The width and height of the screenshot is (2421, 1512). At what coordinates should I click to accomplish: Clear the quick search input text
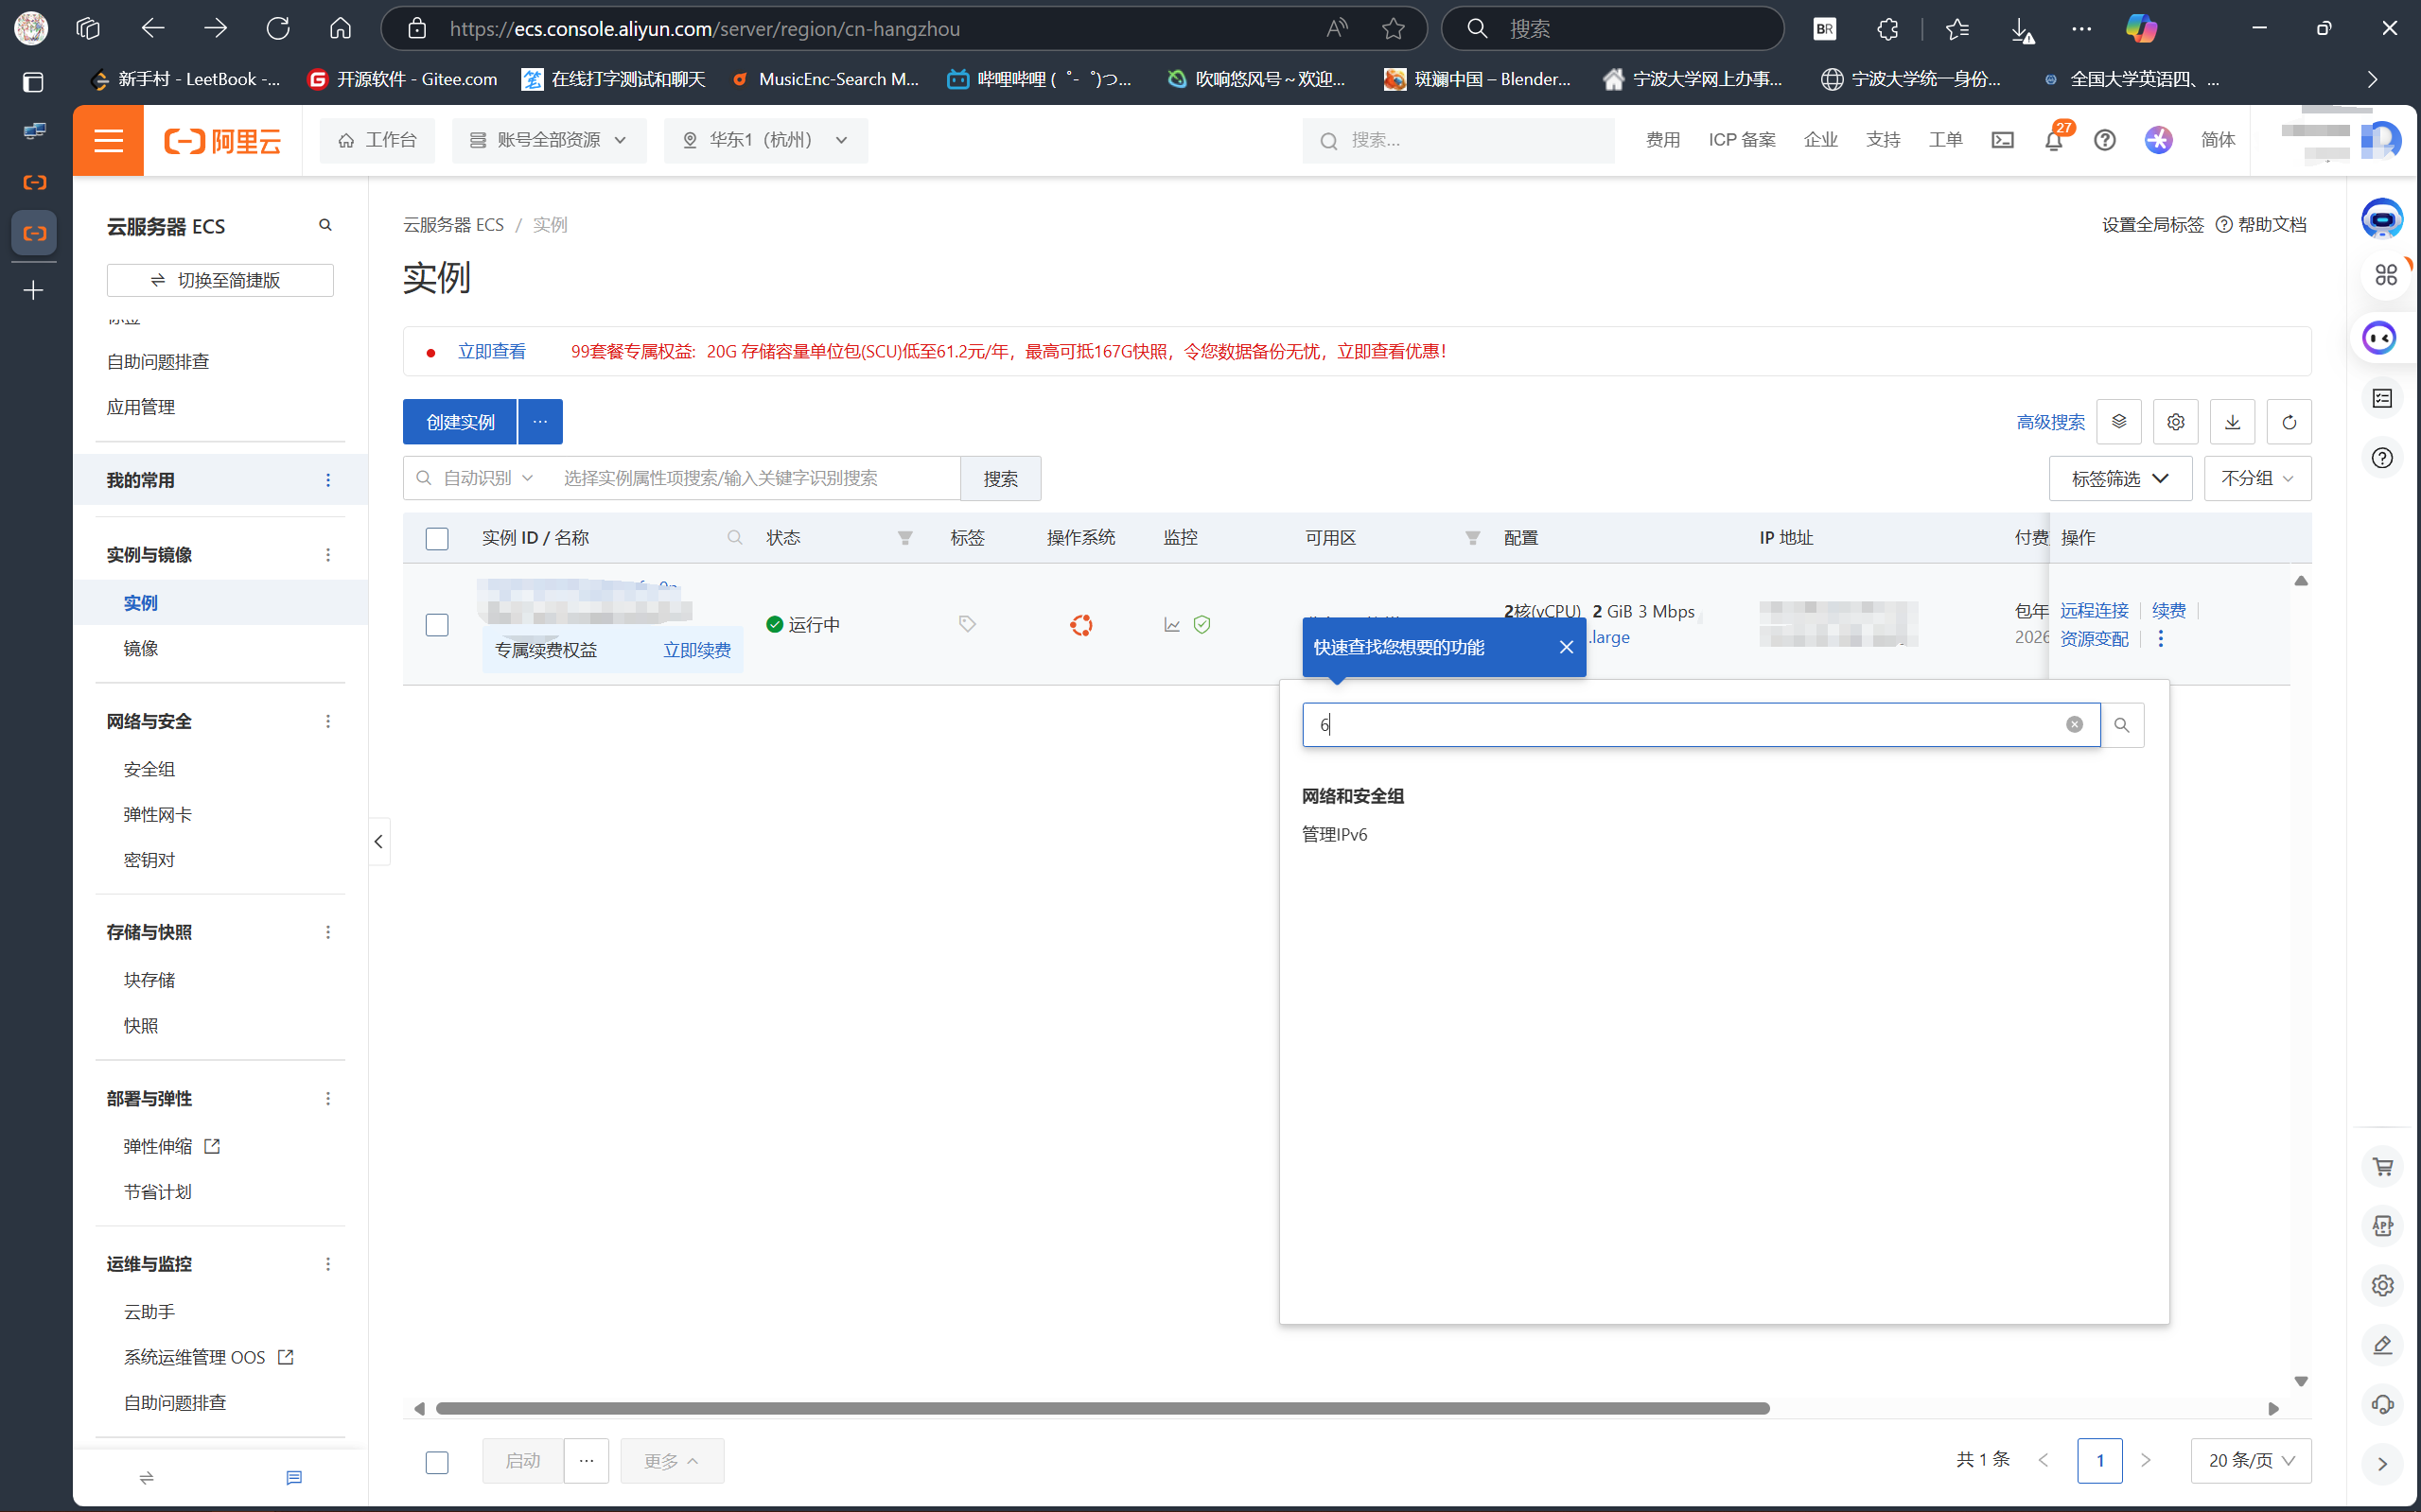[2074, 725]
